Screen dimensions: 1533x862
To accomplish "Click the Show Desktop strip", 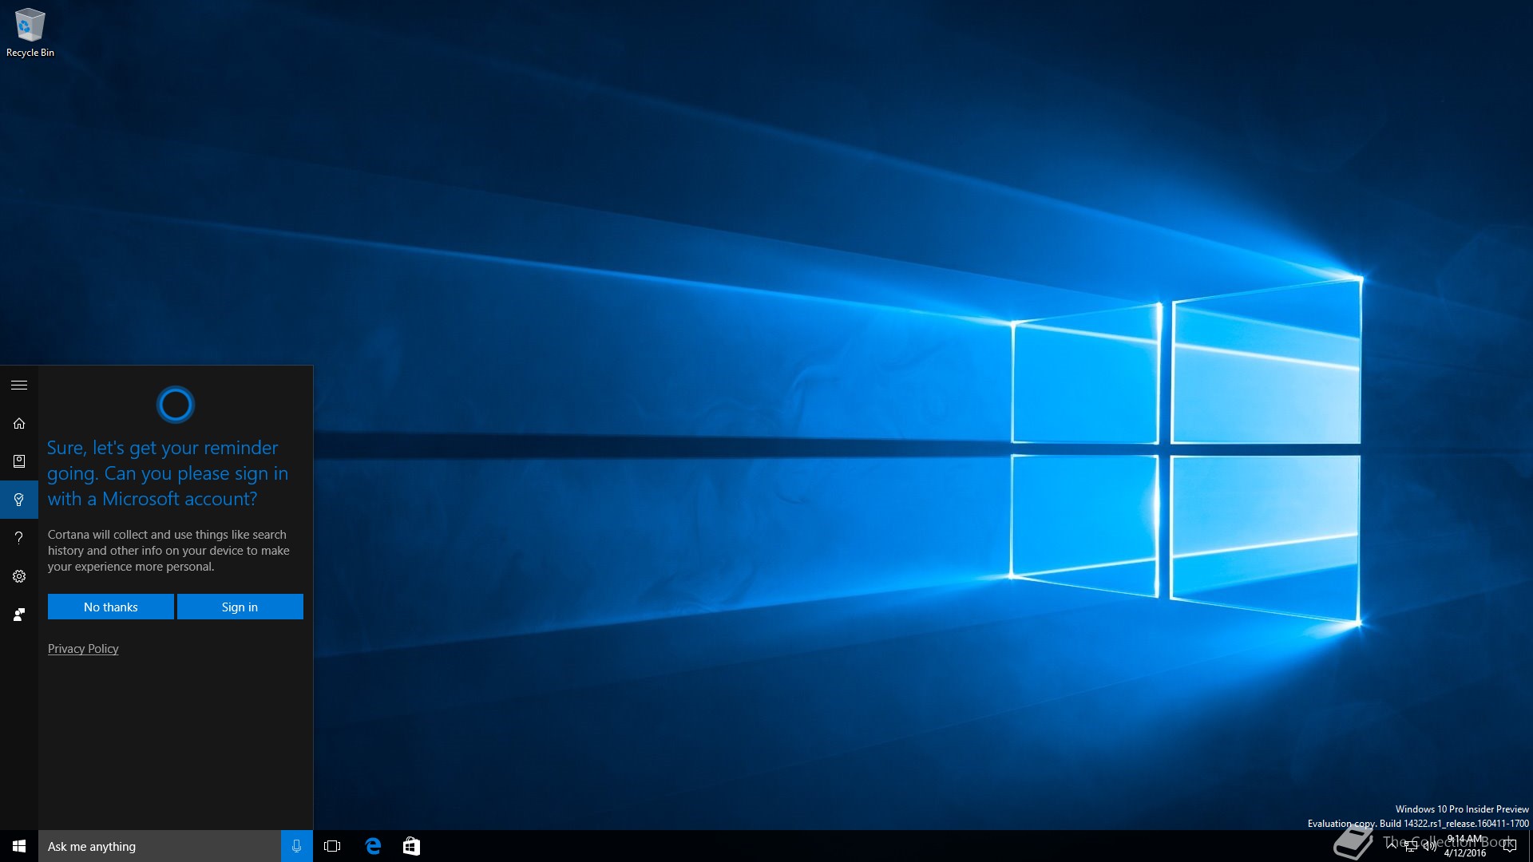I will (1530, 846).
